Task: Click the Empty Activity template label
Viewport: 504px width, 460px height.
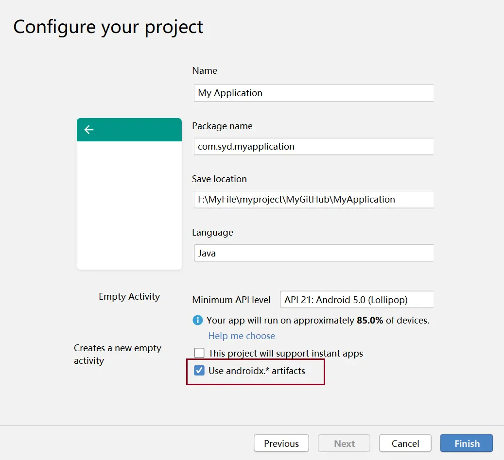Action: [x=129, y=296]
